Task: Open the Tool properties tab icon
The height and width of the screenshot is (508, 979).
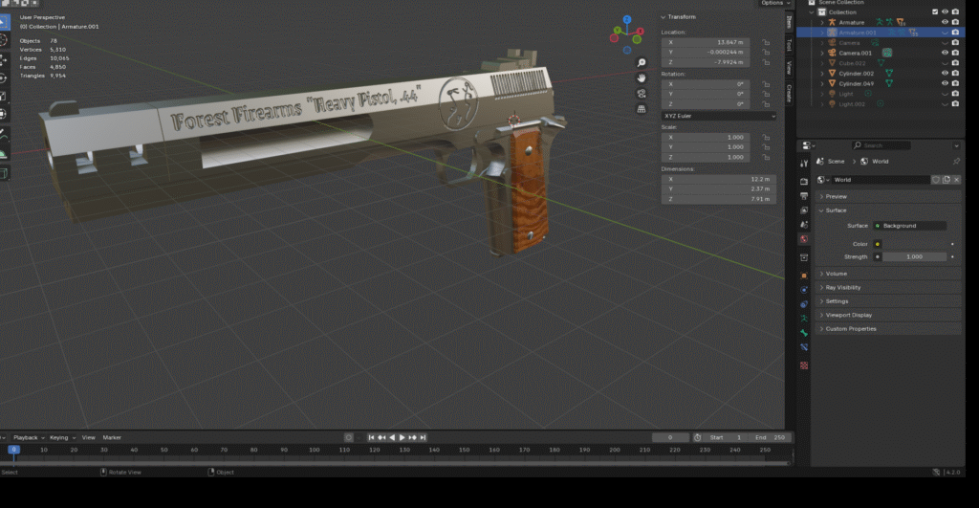Action: point(804,163)
